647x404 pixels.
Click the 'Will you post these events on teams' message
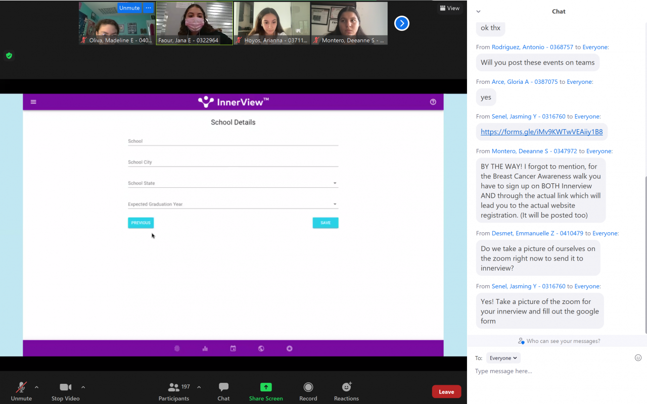tap(538, 63)
